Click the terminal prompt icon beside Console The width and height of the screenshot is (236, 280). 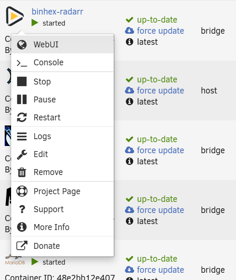coord(22,63)
